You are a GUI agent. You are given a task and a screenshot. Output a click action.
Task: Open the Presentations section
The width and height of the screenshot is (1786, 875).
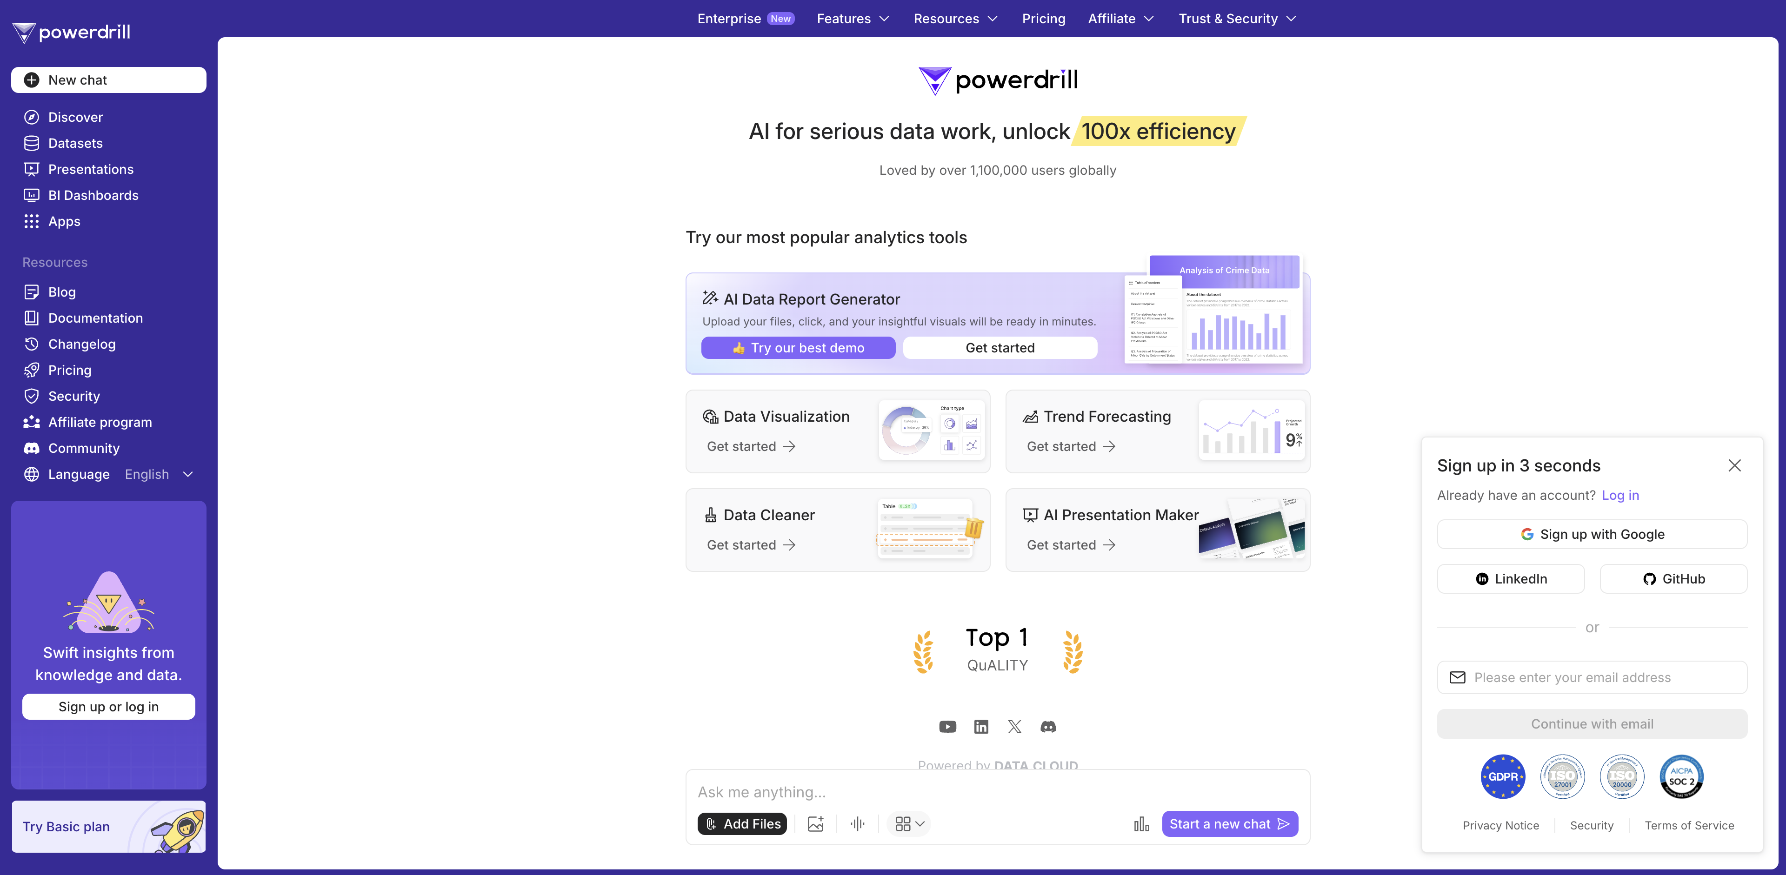(90, 169)
